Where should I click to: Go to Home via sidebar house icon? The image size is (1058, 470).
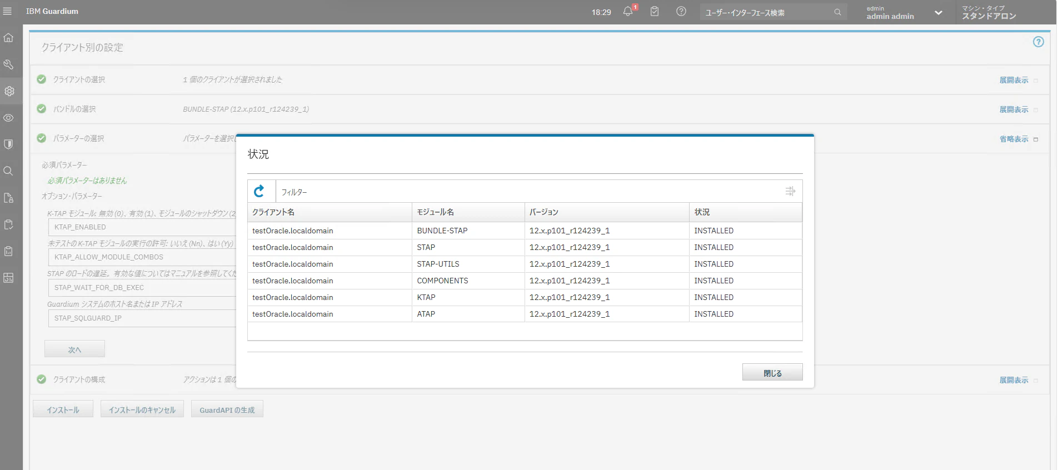point(8,38)
